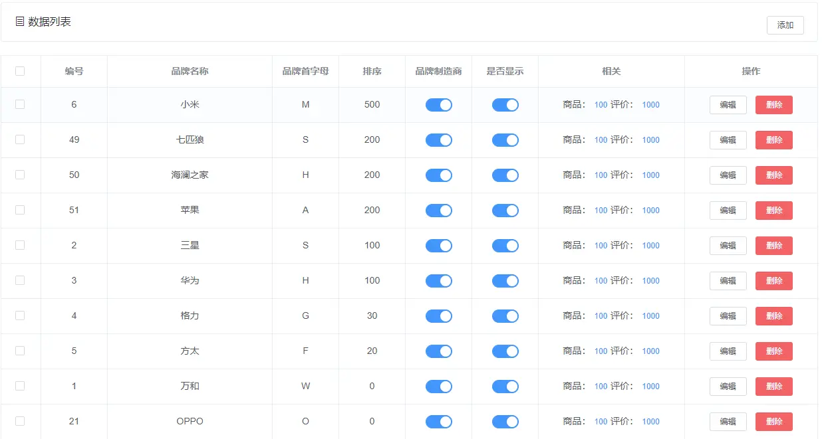Edit the 七匹狼 brand row
Viewport: 826px width, 439px height.
point(728,140)
